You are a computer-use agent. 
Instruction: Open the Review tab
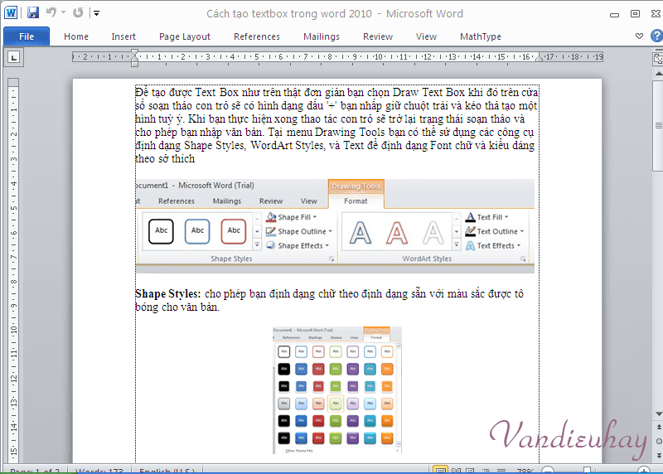(x=378, y=36)
